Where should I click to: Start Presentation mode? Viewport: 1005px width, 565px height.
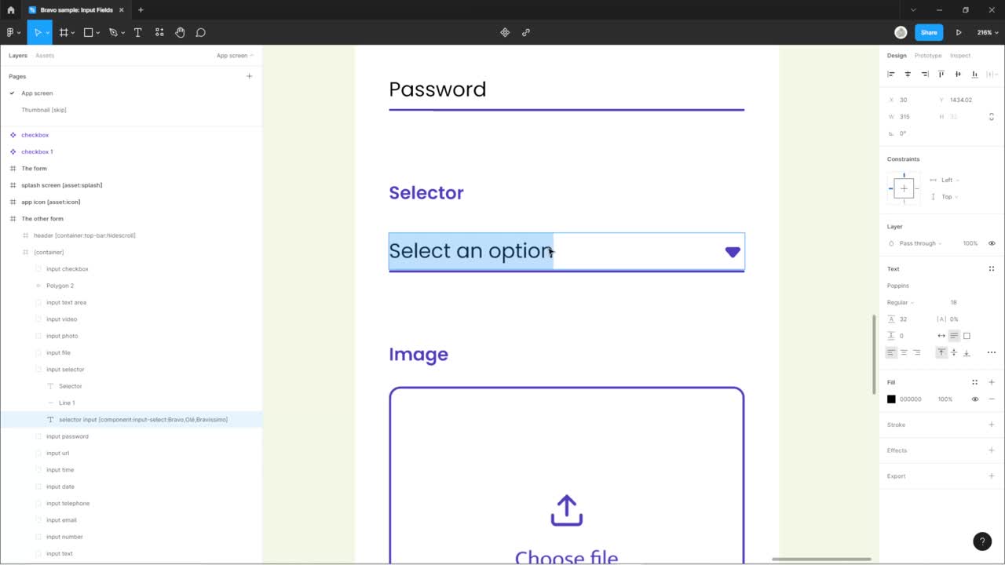[959, 32]
